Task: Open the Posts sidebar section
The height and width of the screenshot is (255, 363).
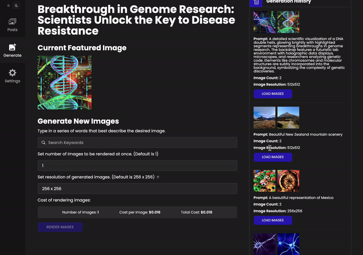Action: 13,25
